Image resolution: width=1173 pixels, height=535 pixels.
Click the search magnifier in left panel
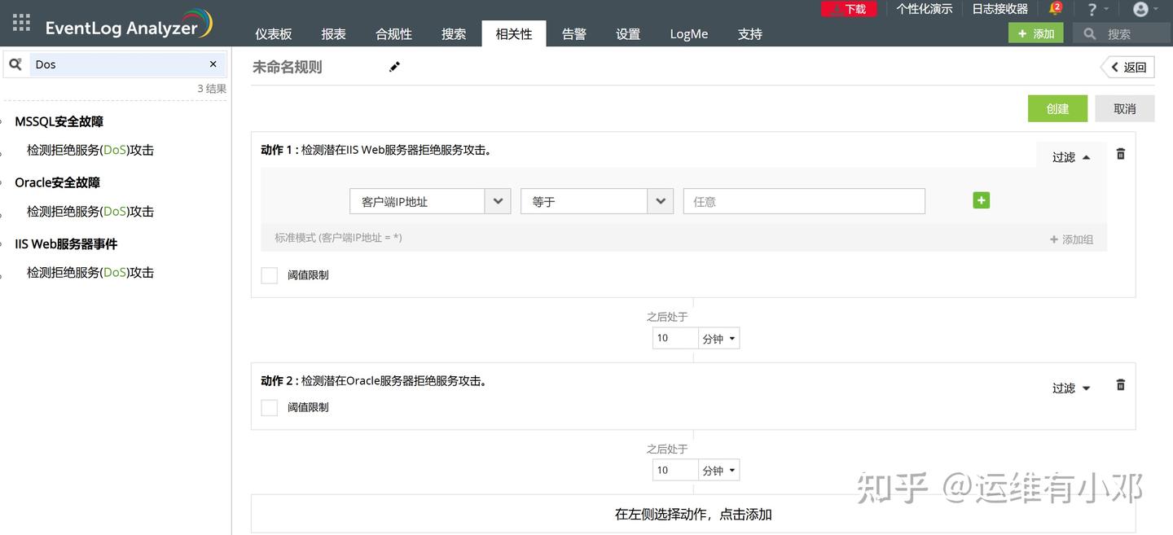pyautogui.click(x=15, y=64)
